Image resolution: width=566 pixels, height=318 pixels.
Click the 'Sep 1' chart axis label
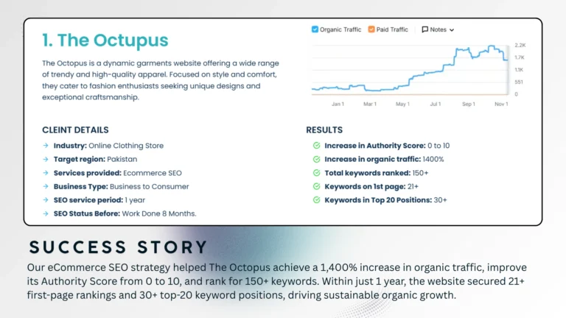click(x=469, y=104)
